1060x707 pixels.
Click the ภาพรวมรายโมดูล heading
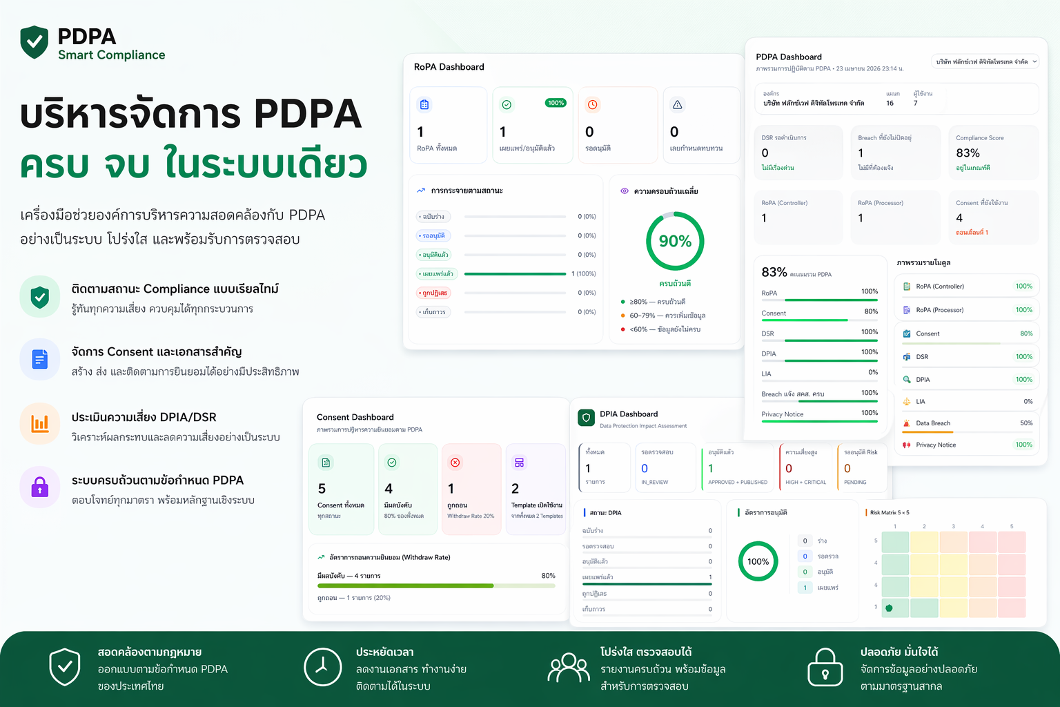[923, 263]
